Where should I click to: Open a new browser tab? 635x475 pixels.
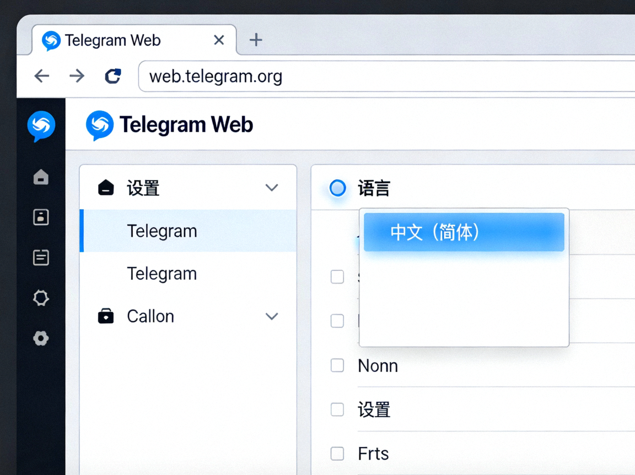tap(256, 39)
